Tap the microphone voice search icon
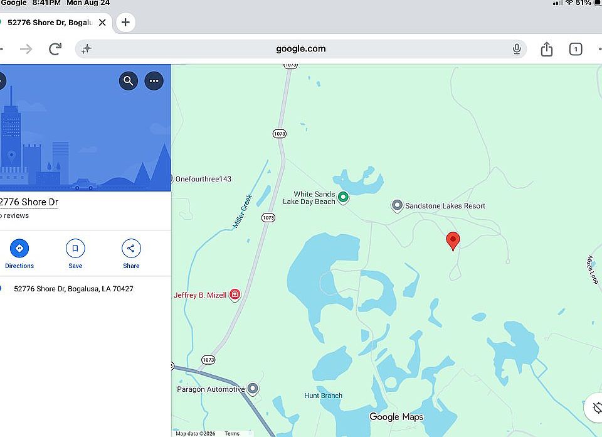The width and height of the screenshot is (602, 437). pyautogui.click(x=517, y=49)
